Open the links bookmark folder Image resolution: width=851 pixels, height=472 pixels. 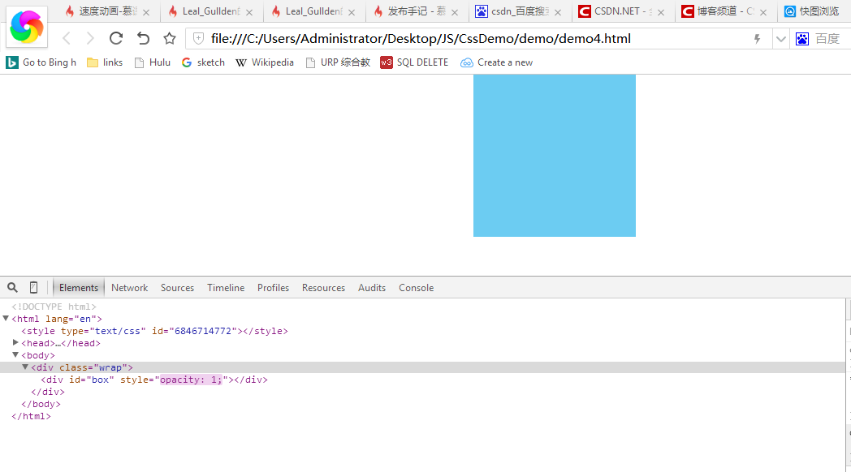click(106, 62)
